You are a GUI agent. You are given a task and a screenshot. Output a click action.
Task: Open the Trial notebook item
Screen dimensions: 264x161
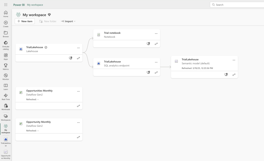coord(112,33)
